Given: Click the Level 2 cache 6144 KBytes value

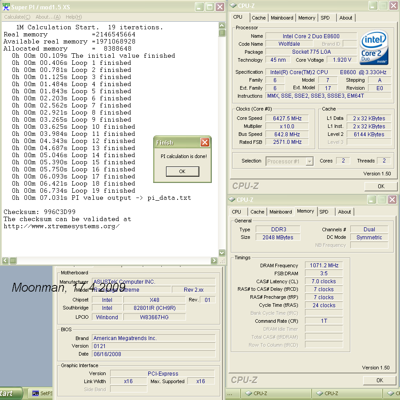Looking at the screenshot, I should coord(369,134).
